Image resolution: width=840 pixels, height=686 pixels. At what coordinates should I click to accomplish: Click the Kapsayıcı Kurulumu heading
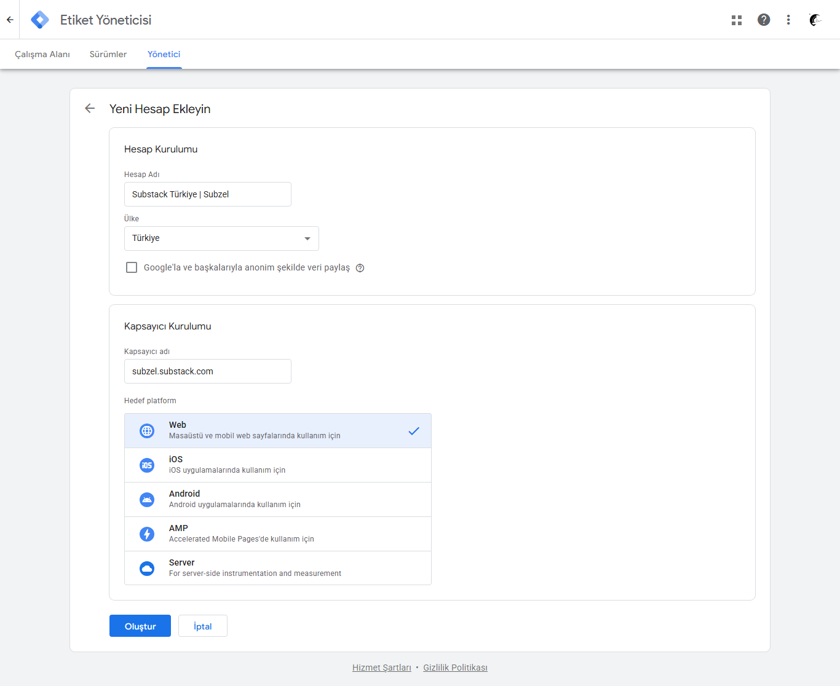coord(168,326)
